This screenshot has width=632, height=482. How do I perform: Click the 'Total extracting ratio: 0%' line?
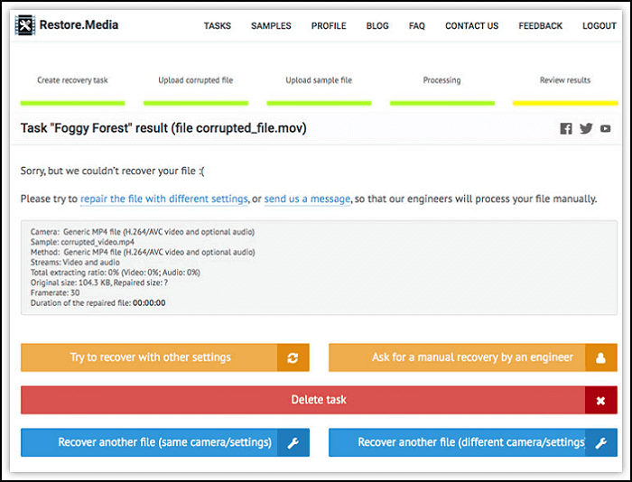116,273
